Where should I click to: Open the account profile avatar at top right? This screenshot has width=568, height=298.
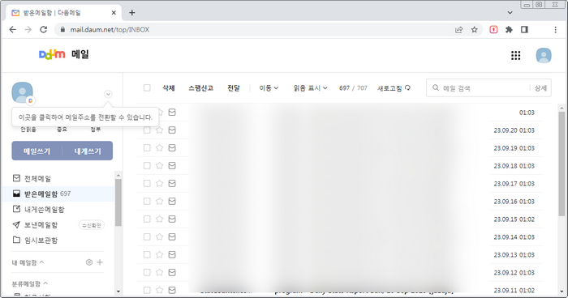click(x=544, y=55)
